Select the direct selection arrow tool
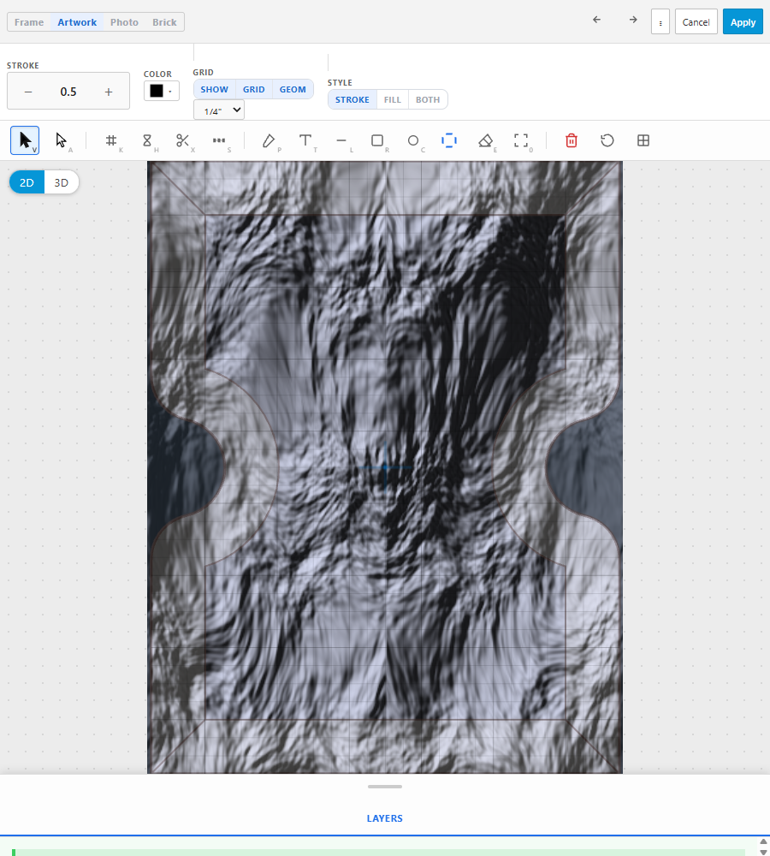770x856 pixels. [x=61, y=140]
